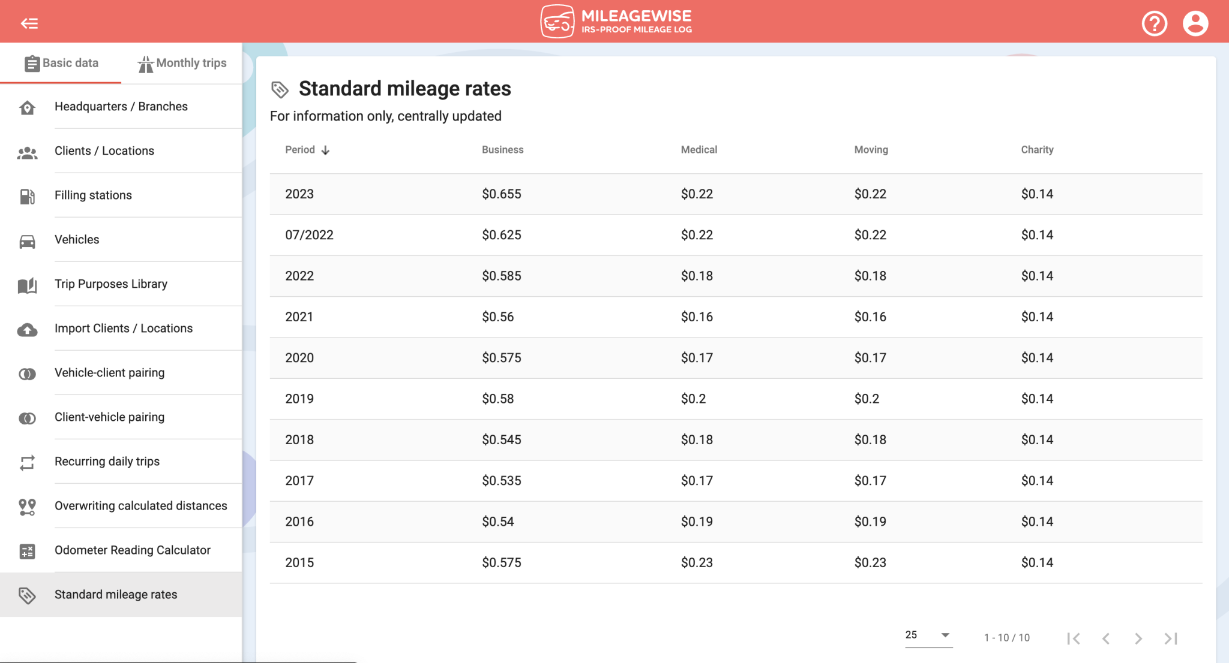Select the Standard mileage rates tag icon
1229x663 pixels.
(27, 596)
